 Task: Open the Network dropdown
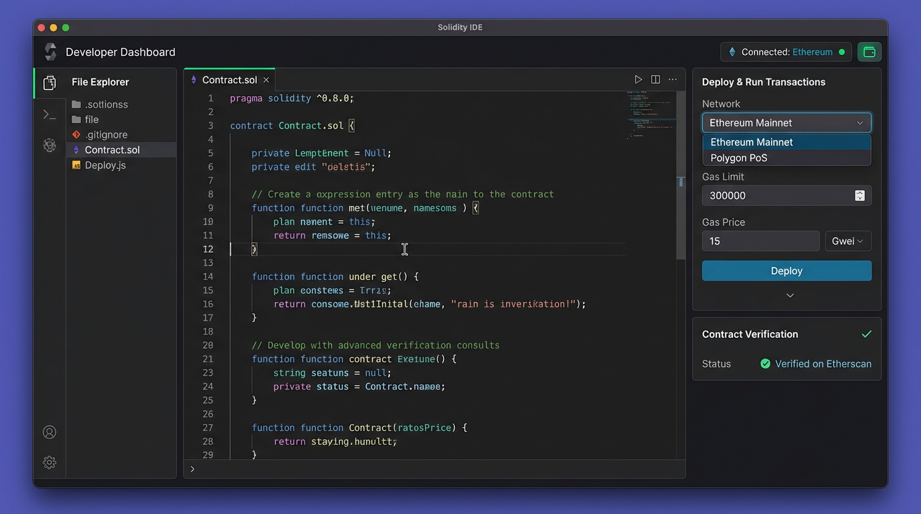point(786,122)
